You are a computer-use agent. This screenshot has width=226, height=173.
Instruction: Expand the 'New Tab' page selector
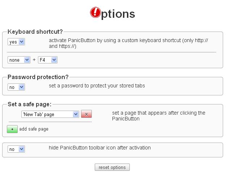(50, 114)
